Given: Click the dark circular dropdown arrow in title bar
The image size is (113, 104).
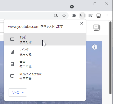Looking at the screenshot, I should (x=72, y=7).
